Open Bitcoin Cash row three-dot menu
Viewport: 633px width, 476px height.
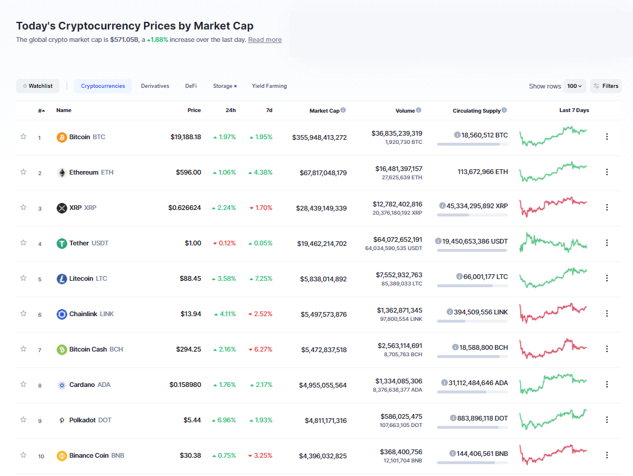coord(607,349)
